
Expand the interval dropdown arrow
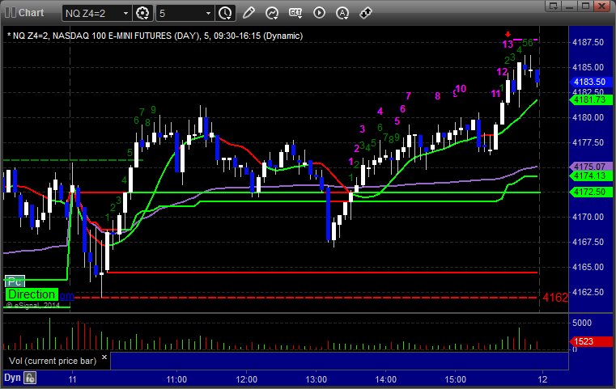(209, 14)
